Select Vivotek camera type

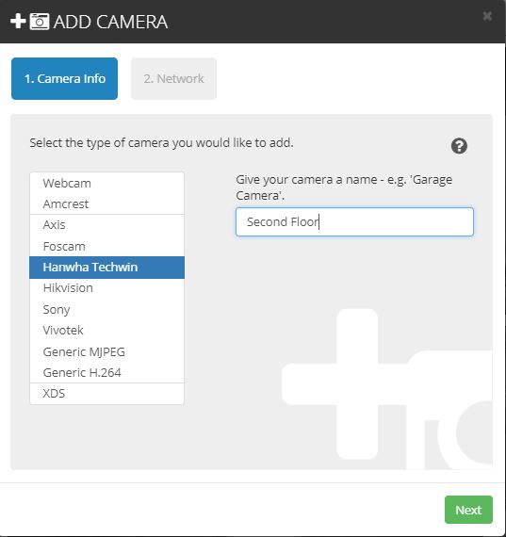coord(106,330)
